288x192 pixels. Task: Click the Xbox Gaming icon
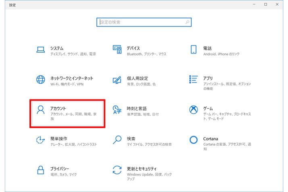click(193, 110)
